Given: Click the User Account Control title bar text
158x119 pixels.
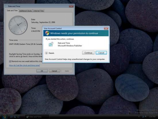Looking at the screenshot, I should pyautogui.click(x=53, y=29).
